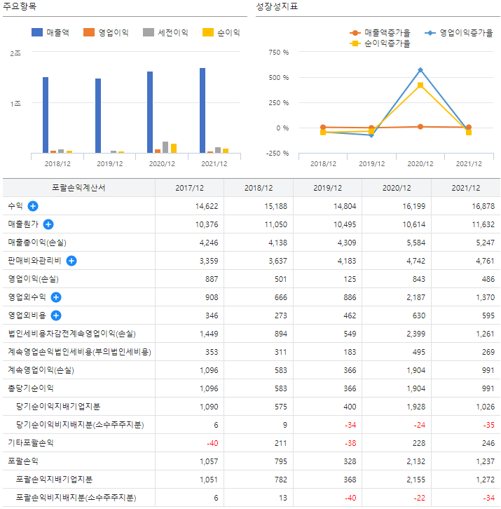Expand the 영업외수익 row plus icon
Image resolution: width=501 pixels, height=509 pixels.
point(56,297)
